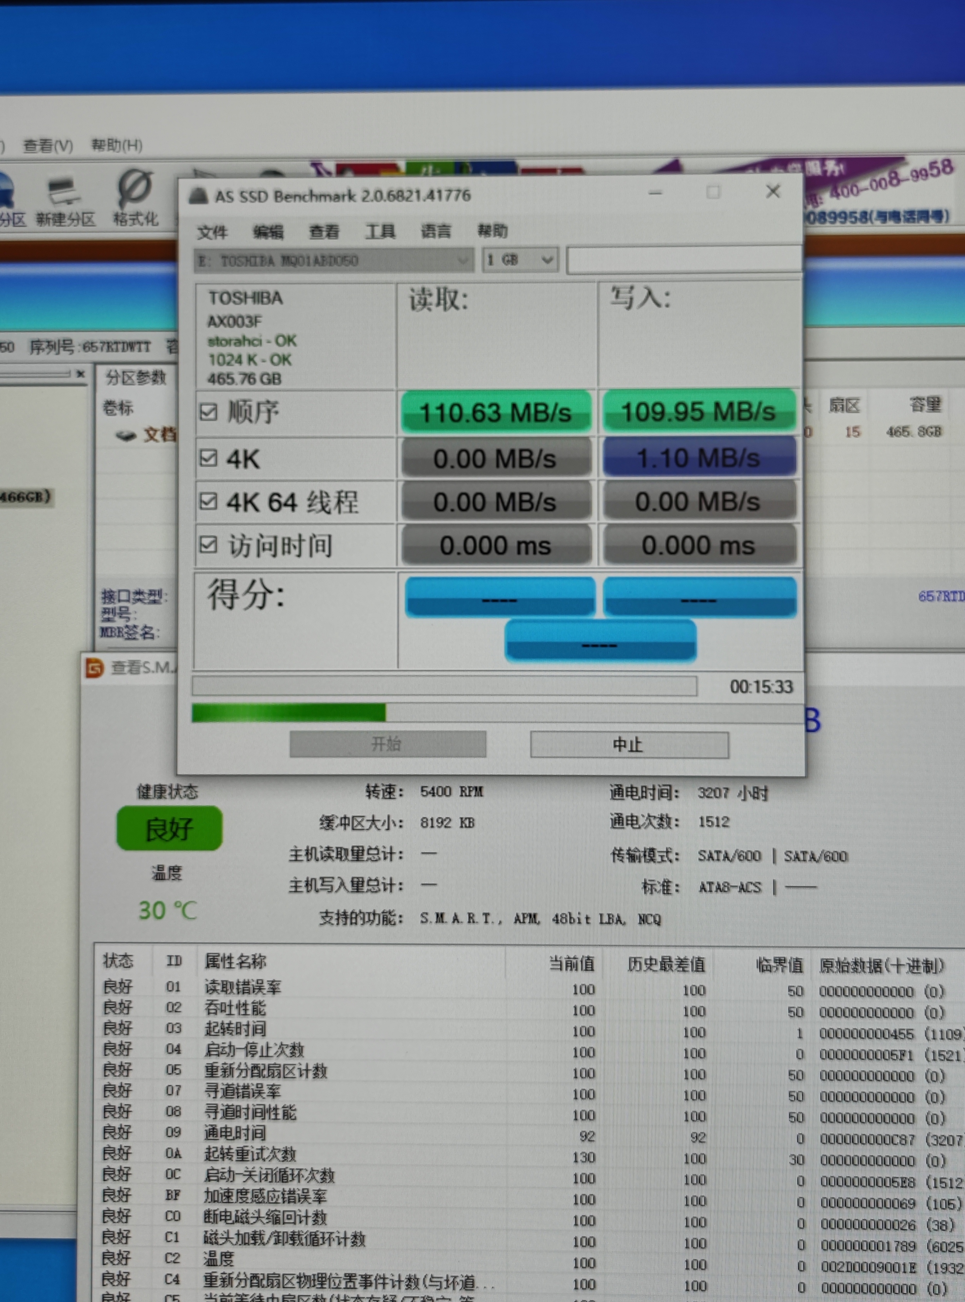This screenshot has width=965, height=1302.
Task: Click the 属性名称 column header
Action: point(235,961)
